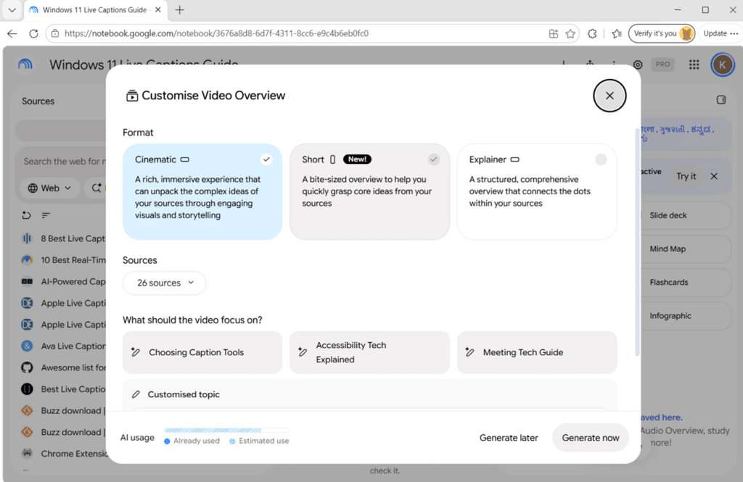Open the Google apps grid
This screenshot has height=482, width=743.
tap(694, 65)
